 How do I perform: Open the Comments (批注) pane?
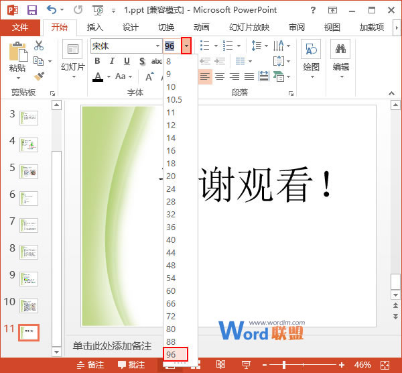tap(131, 364)
